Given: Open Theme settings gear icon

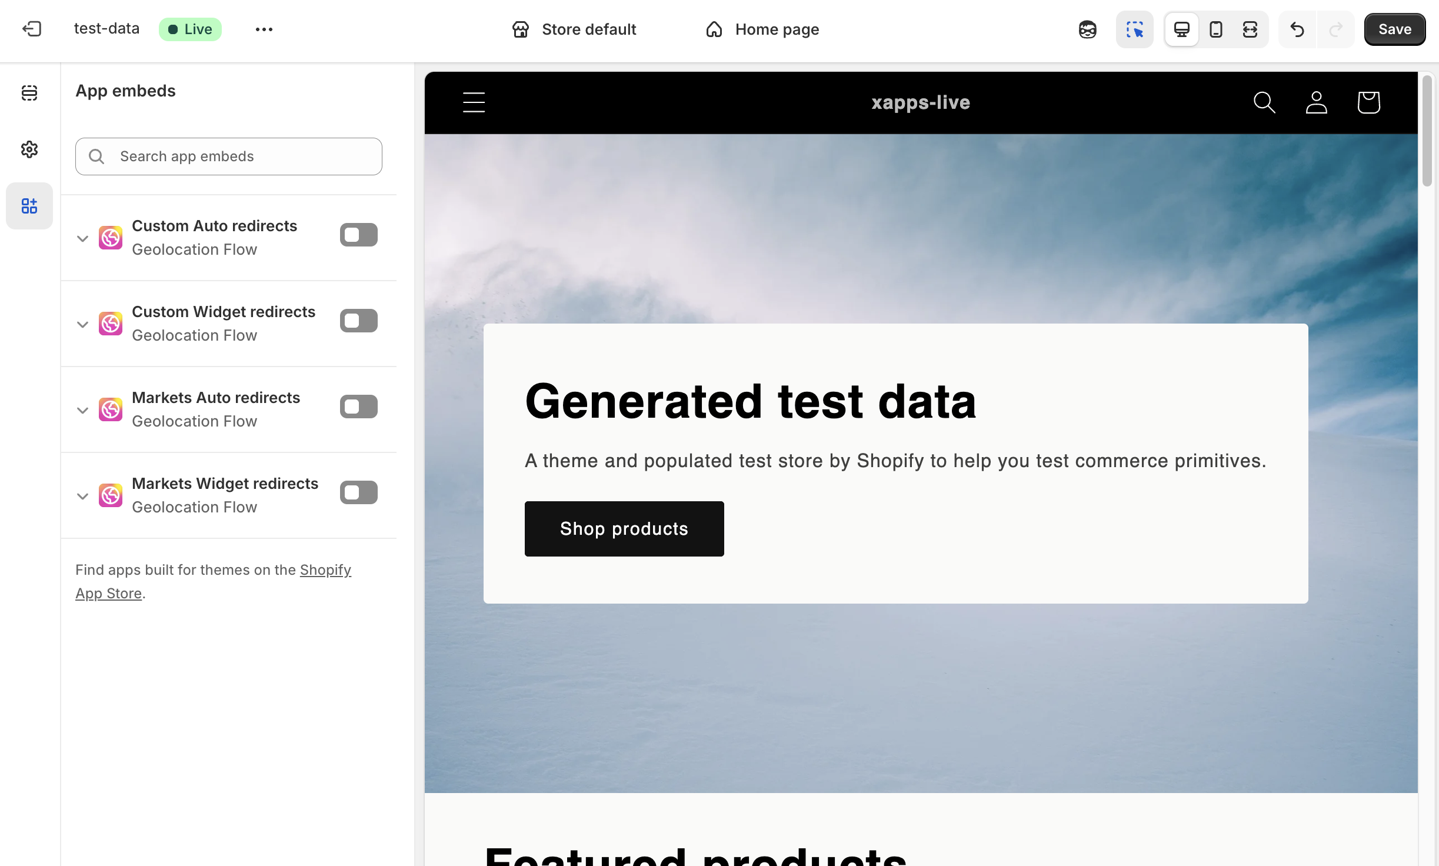Looking at the screenshot, I should point(29,149).
